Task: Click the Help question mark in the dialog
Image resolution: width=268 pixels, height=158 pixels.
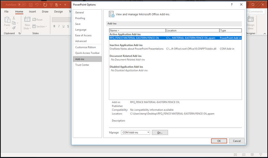Action: 232,4
